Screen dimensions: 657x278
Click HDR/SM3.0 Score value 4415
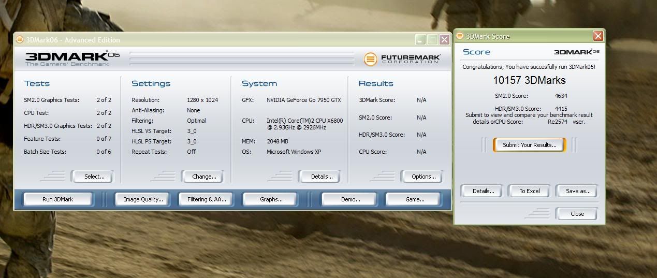[561, 109]
